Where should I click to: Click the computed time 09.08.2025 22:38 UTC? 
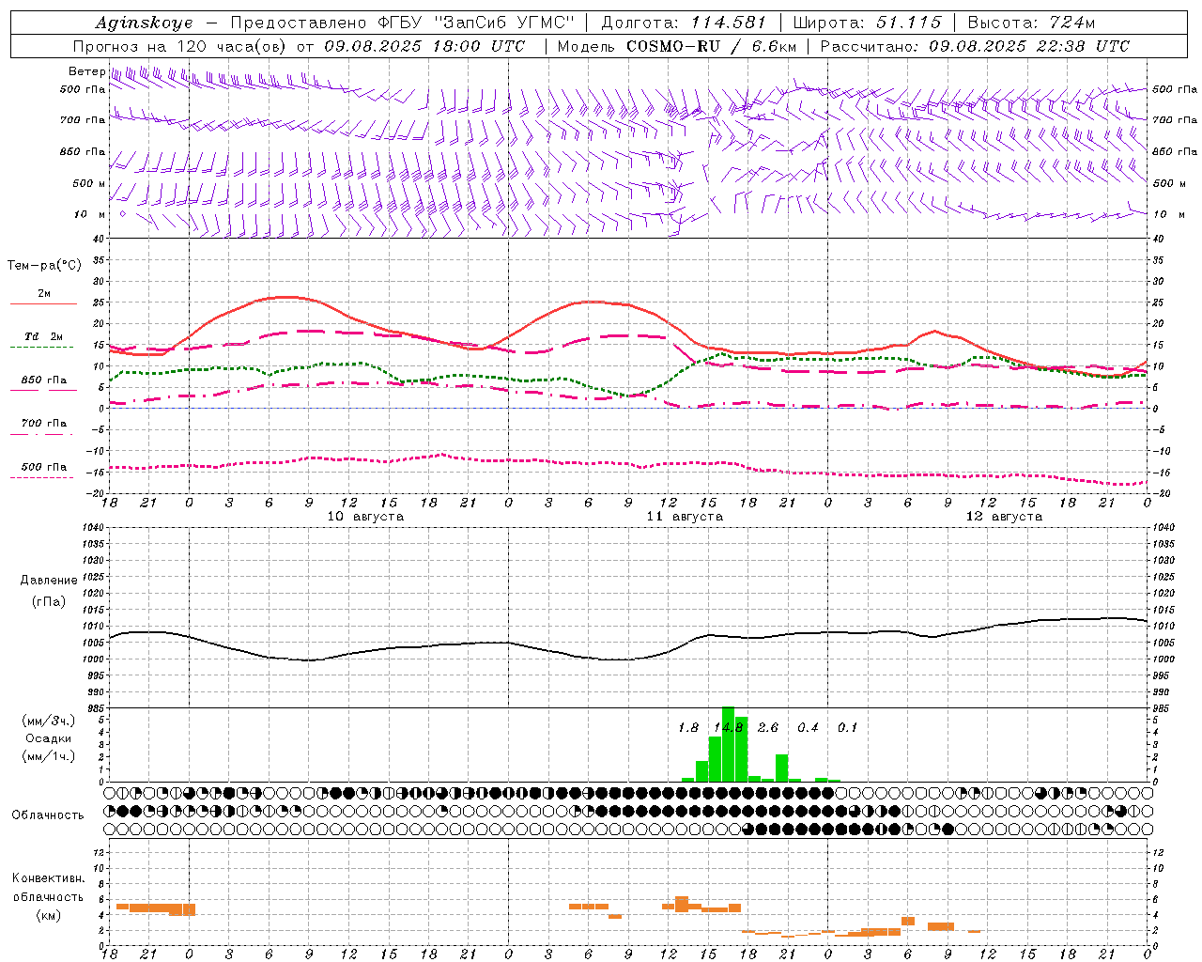click(1029, 46)
